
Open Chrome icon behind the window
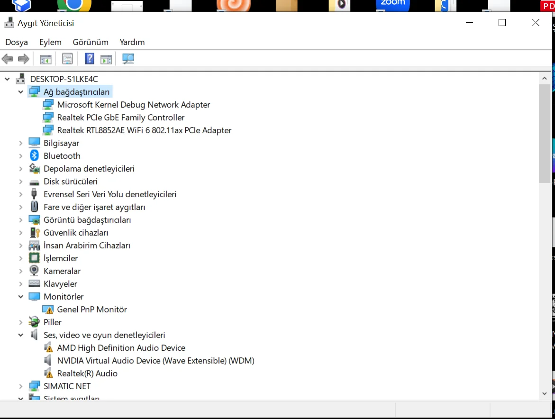click(x=74, y=5)
